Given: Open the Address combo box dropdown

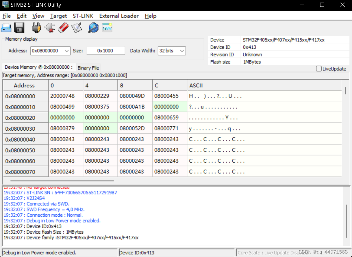Looking at the screenshot, I should (67, 51).
